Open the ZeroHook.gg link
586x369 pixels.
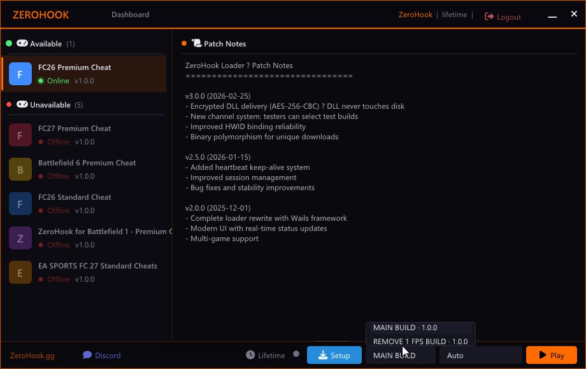(x=32, y=355)
